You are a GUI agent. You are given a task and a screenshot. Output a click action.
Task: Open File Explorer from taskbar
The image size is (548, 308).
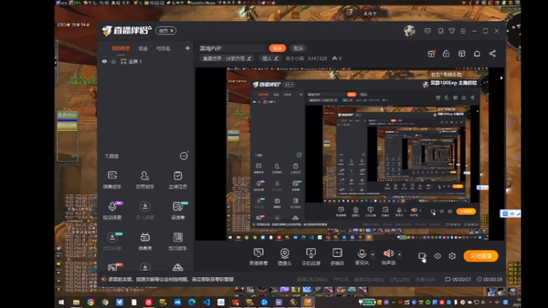(x=76, y=302)
